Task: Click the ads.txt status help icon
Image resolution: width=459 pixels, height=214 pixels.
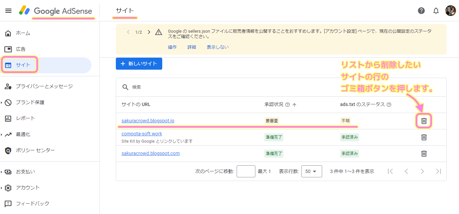Action: coord(389,105)
